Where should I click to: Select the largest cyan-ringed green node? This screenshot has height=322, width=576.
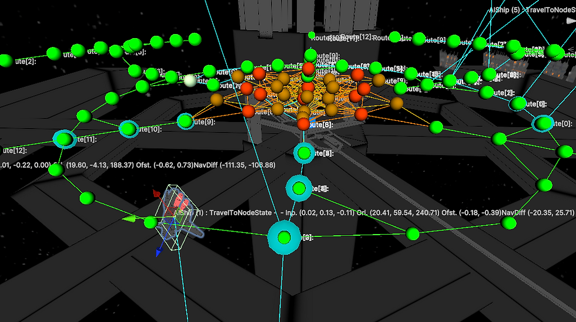coord(284,238)
